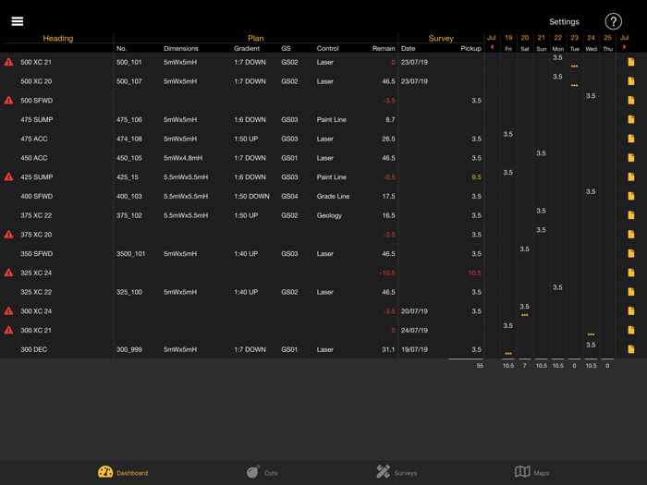The image size is (647, 485).
Task: Go to previous week with left red arrow
Action: 492,47
